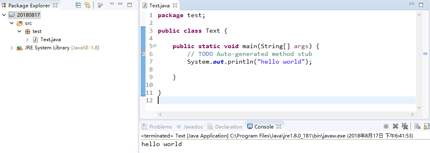Viewport: 430px width, 153px height.
Task: Click the Text.java file icon in tree
Action: pos(35,40)
